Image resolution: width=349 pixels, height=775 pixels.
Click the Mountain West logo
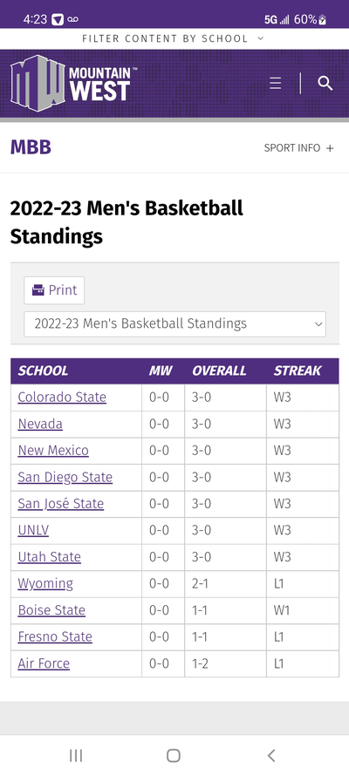point(73,83)
